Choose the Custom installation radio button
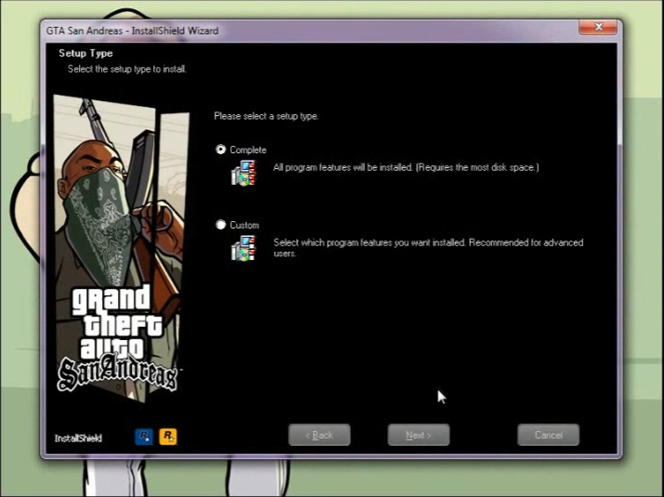This screenshot has width=664, height=497. [221, 225]
